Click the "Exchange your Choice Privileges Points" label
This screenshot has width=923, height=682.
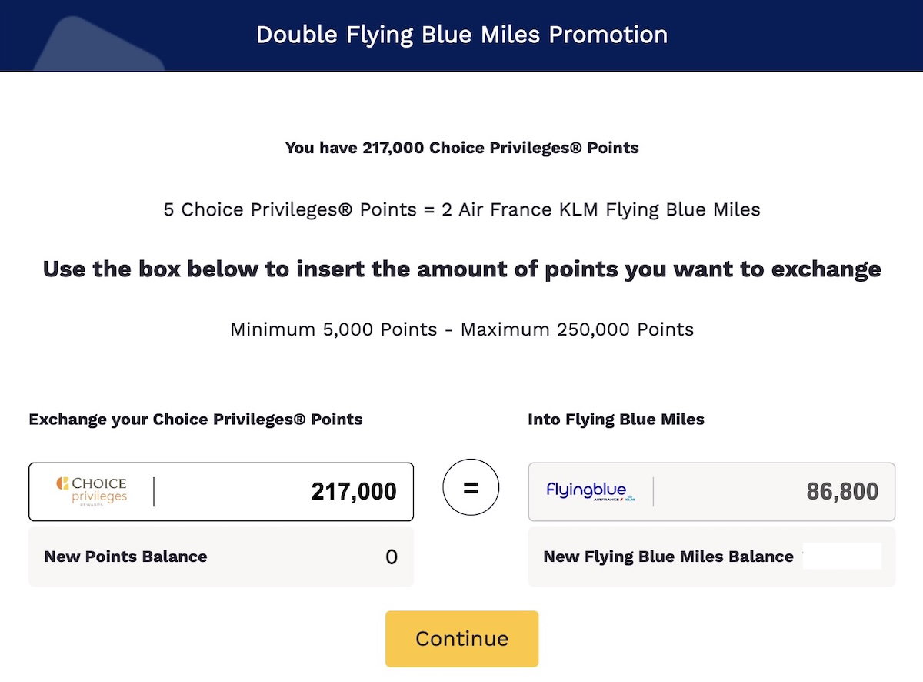pyautogui.click(x=195, y=420)
